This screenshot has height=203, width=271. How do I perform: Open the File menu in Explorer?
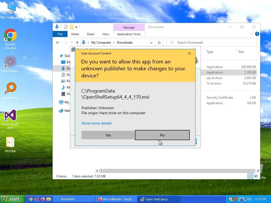click(60, 34)
